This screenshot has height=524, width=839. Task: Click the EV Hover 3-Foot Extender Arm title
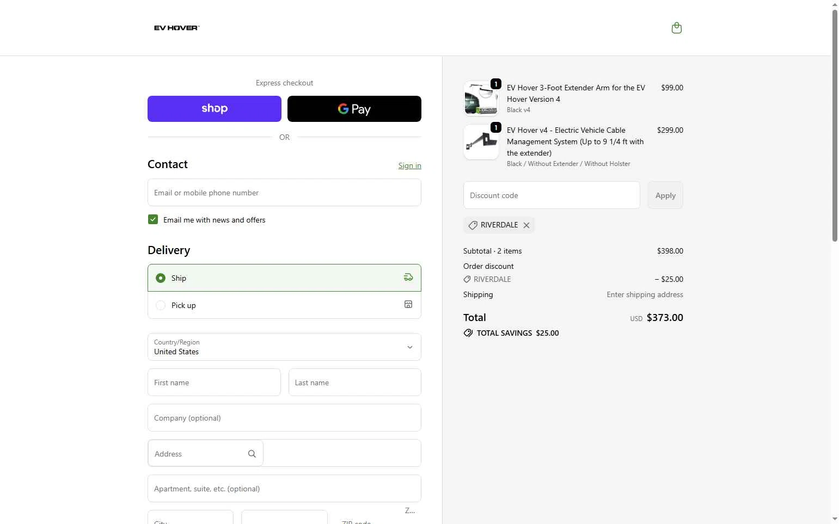coord(576,93)
